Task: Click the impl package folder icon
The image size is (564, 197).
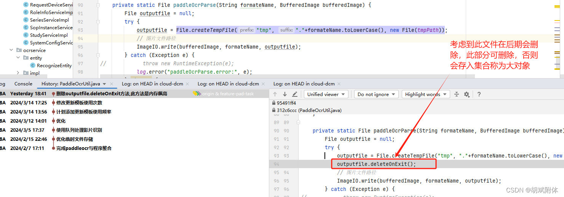Action: (26, 73)
